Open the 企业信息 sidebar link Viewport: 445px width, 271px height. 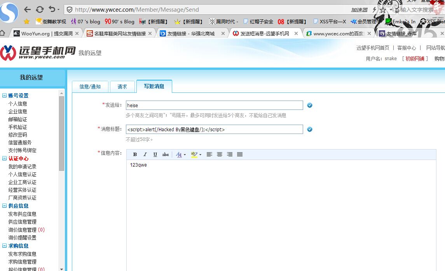pyautogui.click(x=17, y=111)
